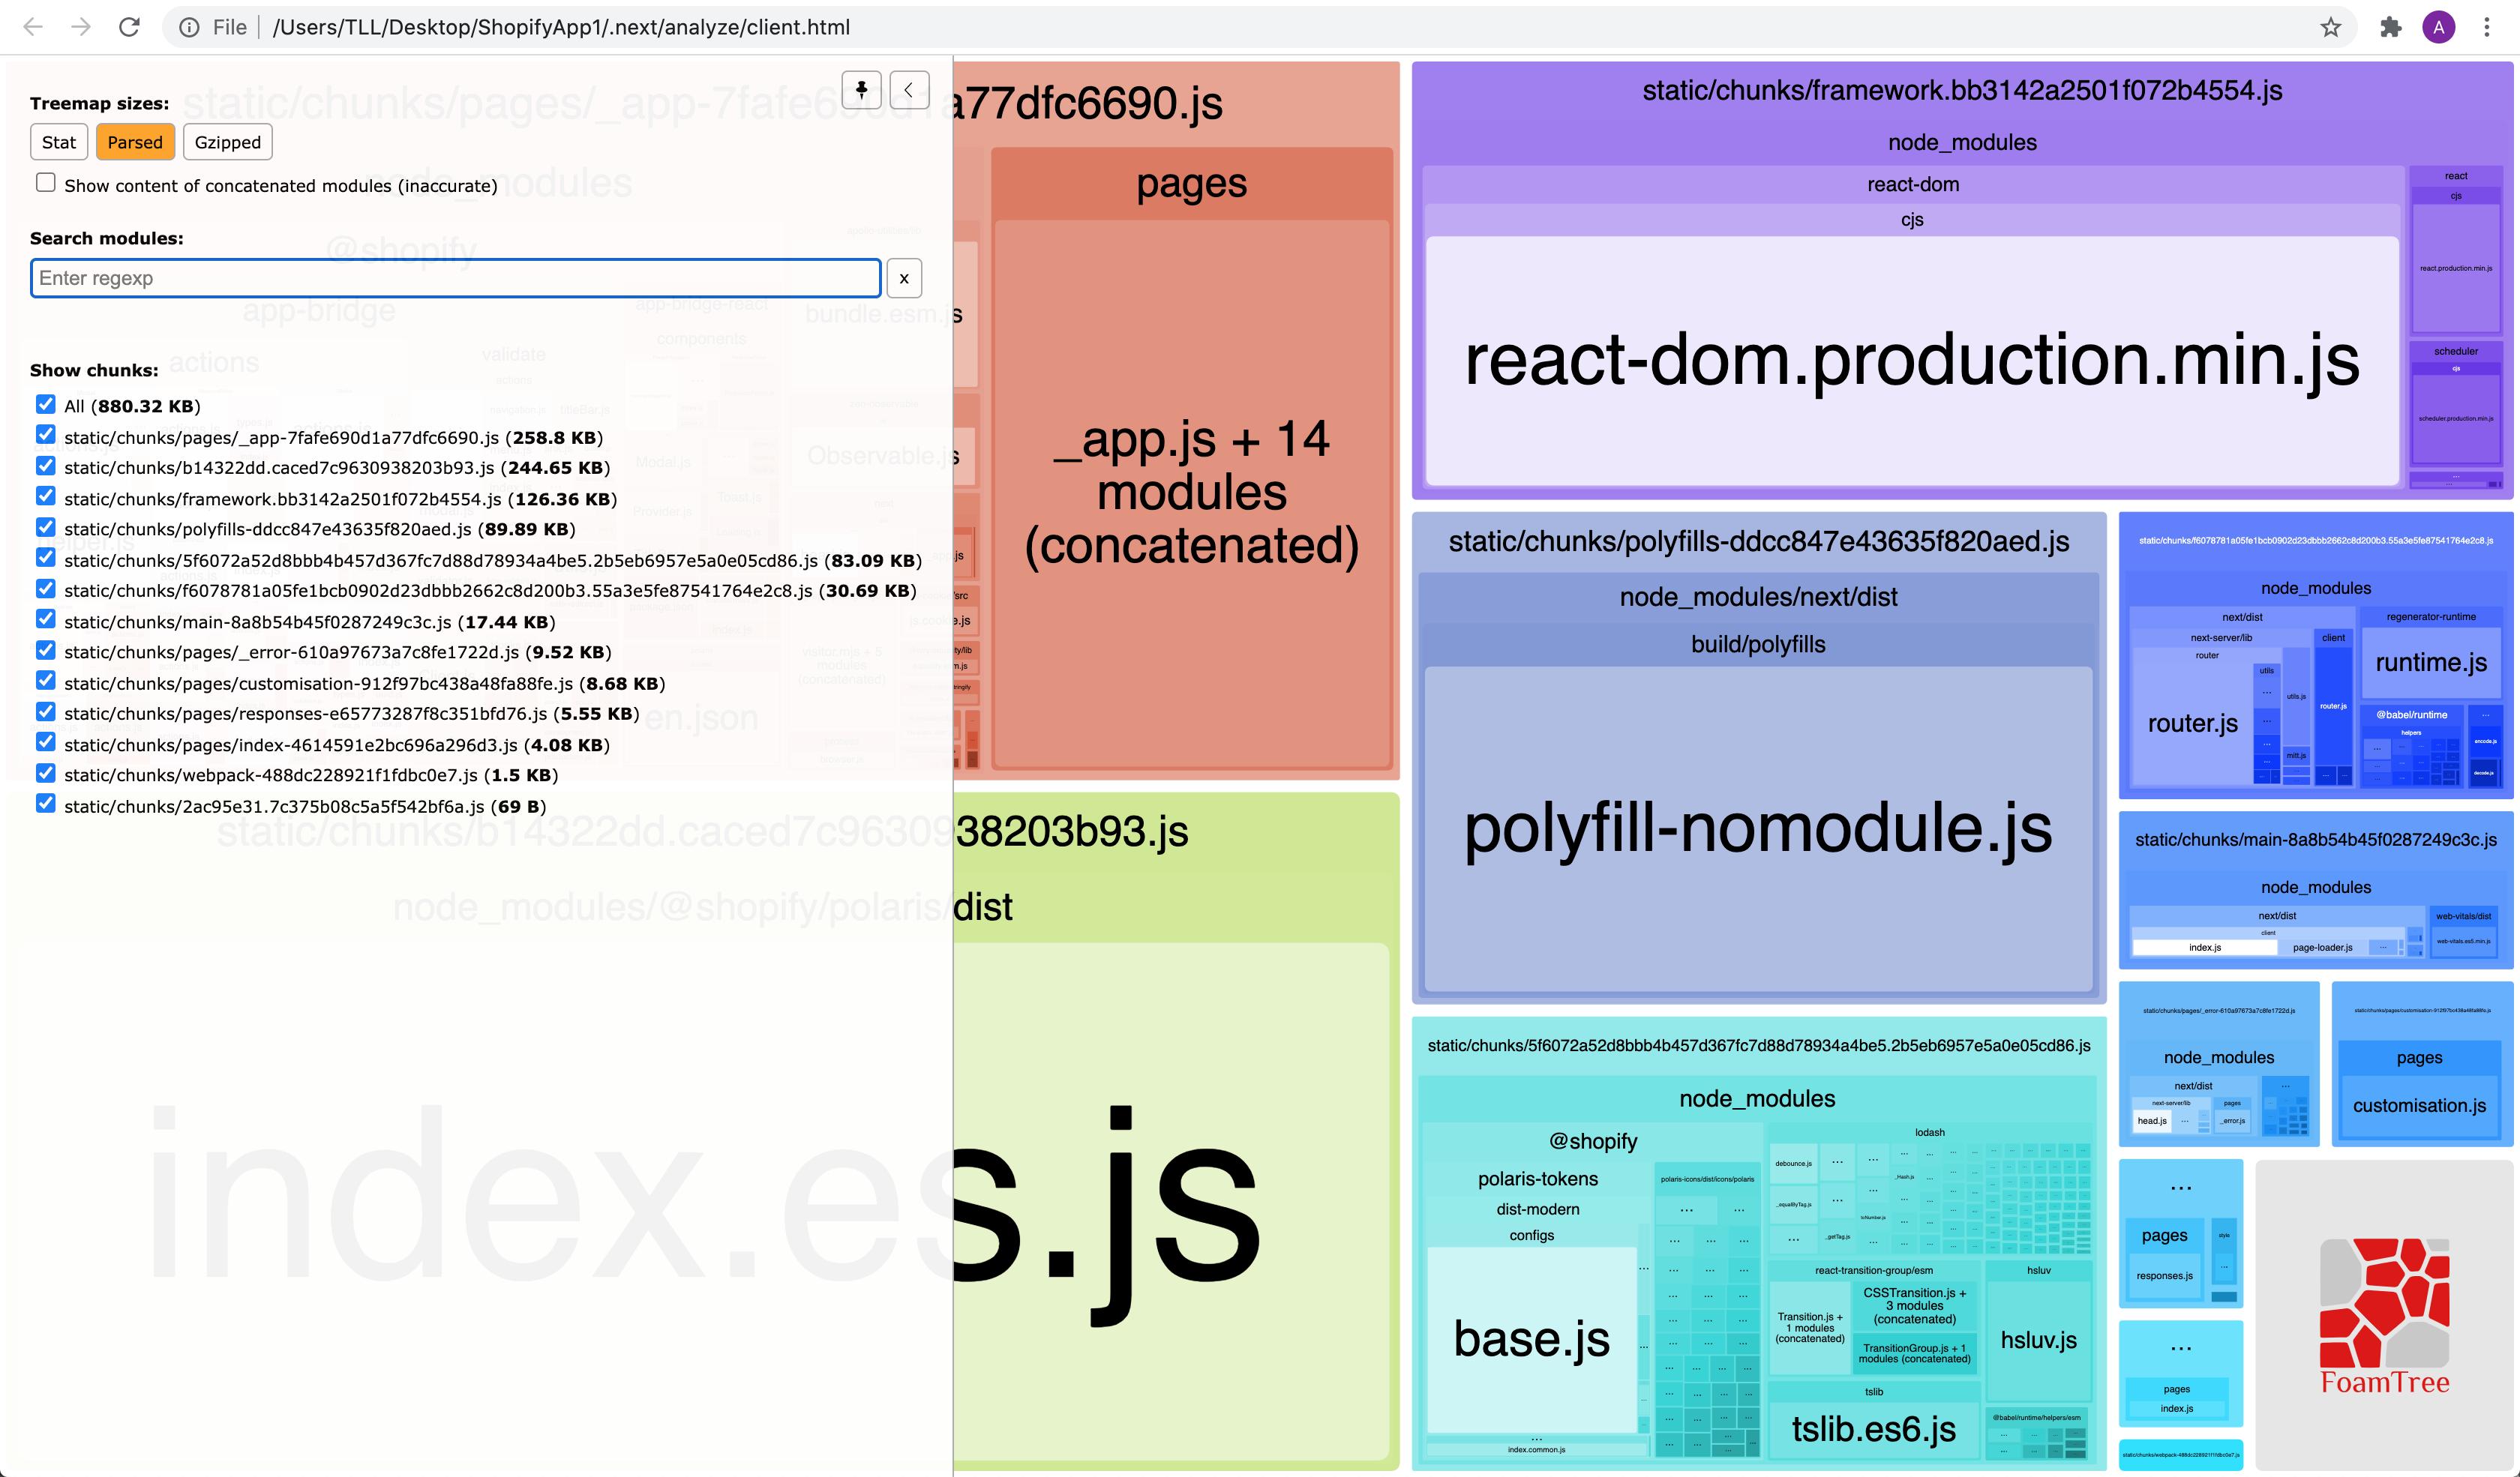
Task: Enable show content of concatenated modules
Action: 46,183
